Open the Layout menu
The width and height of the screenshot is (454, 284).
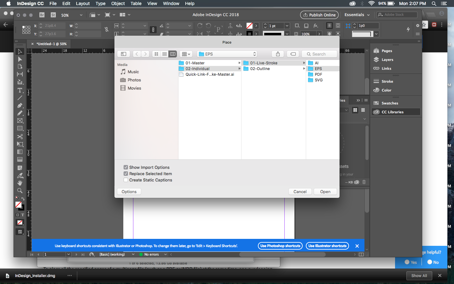(x=83, y=3)
